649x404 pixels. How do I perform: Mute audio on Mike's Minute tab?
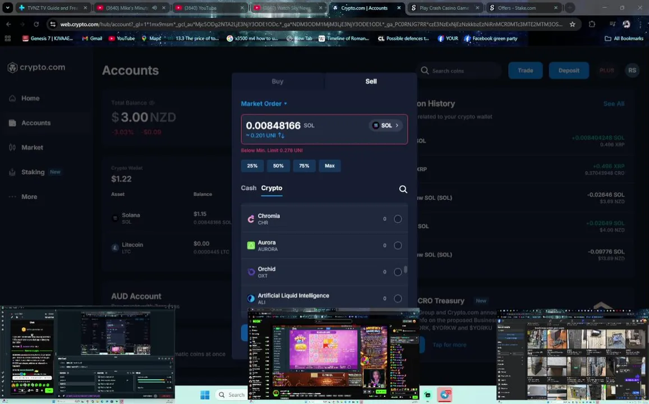154,8
